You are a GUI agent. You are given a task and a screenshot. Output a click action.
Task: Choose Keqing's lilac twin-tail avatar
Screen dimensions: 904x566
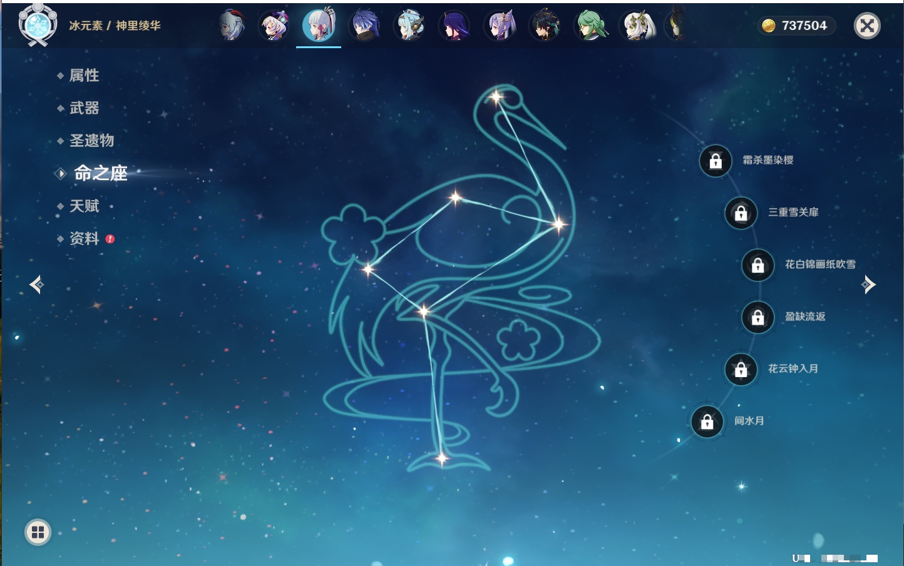pos(500,26)
